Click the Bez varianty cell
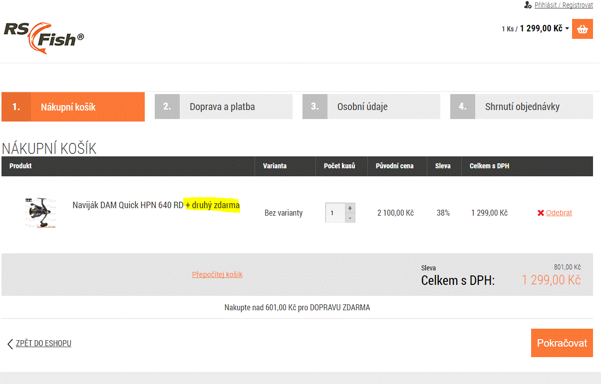The width and height of the screenshot is (601, 384). [284, 213]
